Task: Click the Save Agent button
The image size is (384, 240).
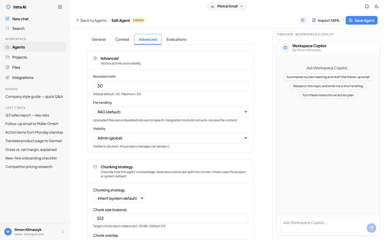Action: pos(361,20)
